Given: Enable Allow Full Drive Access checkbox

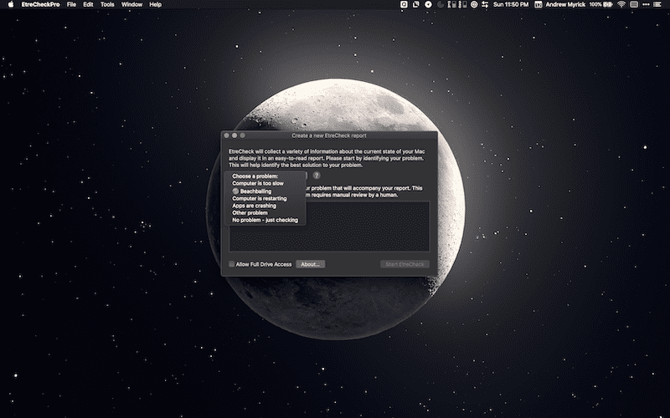Looking at the screenshot, I should click(233, 264).
